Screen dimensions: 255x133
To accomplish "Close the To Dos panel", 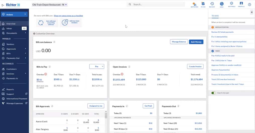I will 252,12.
